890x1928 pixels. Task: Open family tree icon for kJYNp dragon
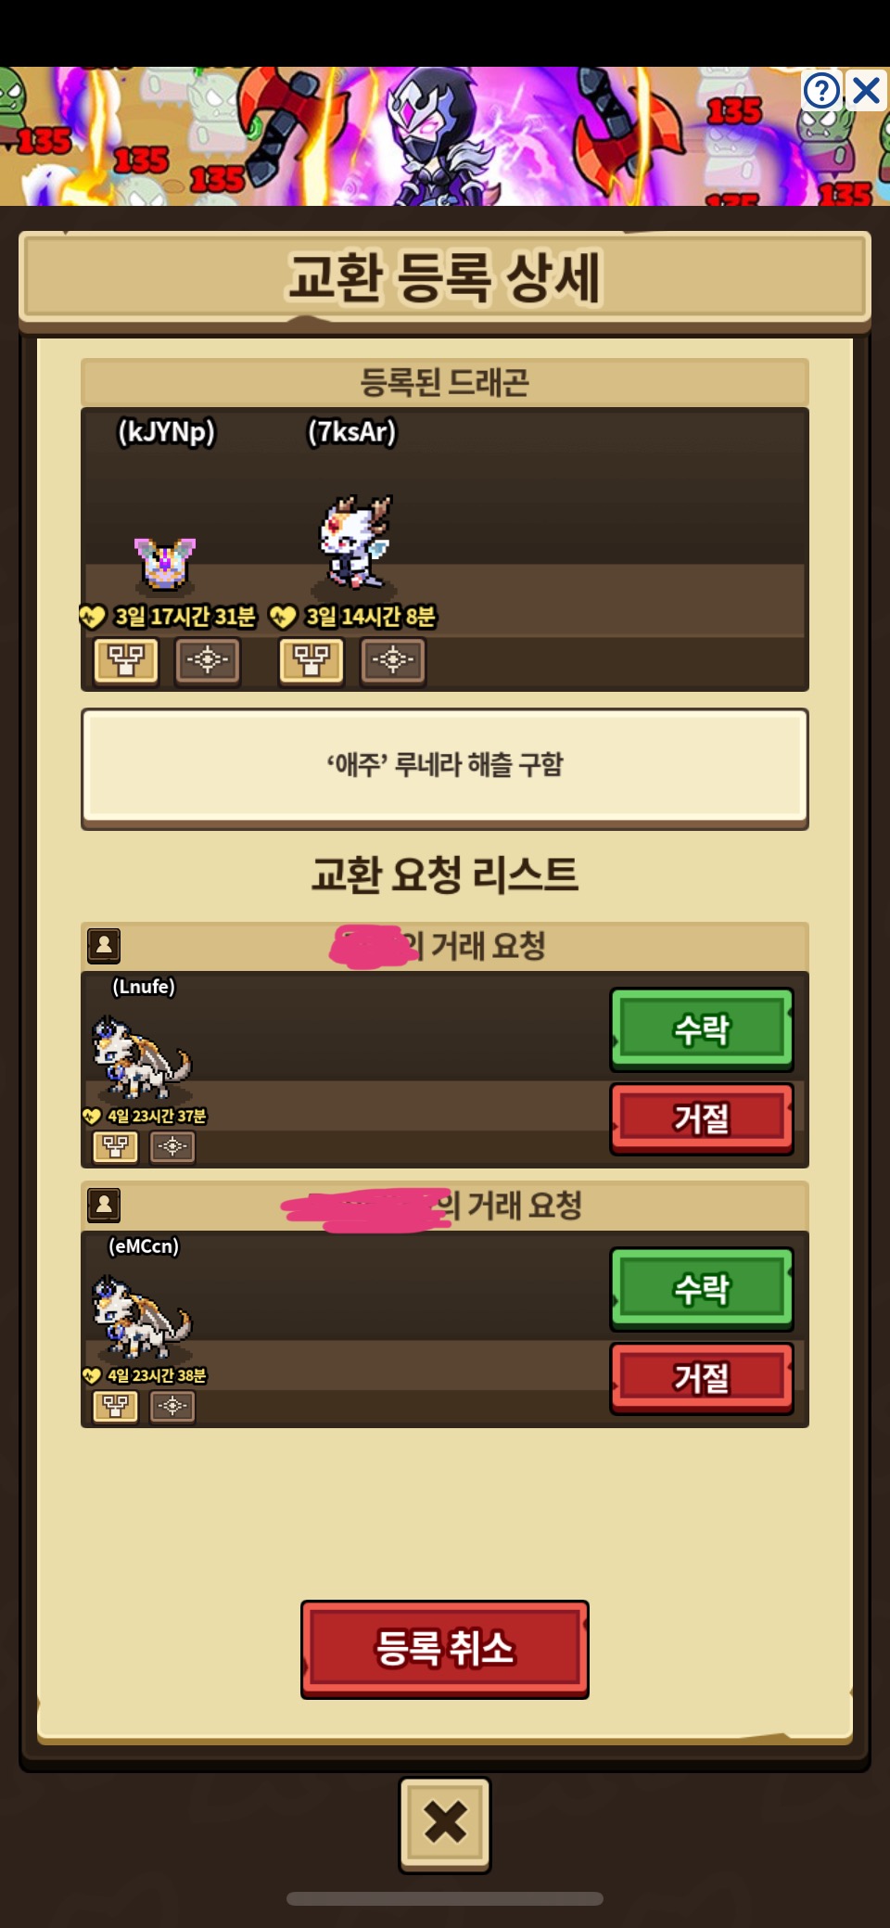coord(126,660)
